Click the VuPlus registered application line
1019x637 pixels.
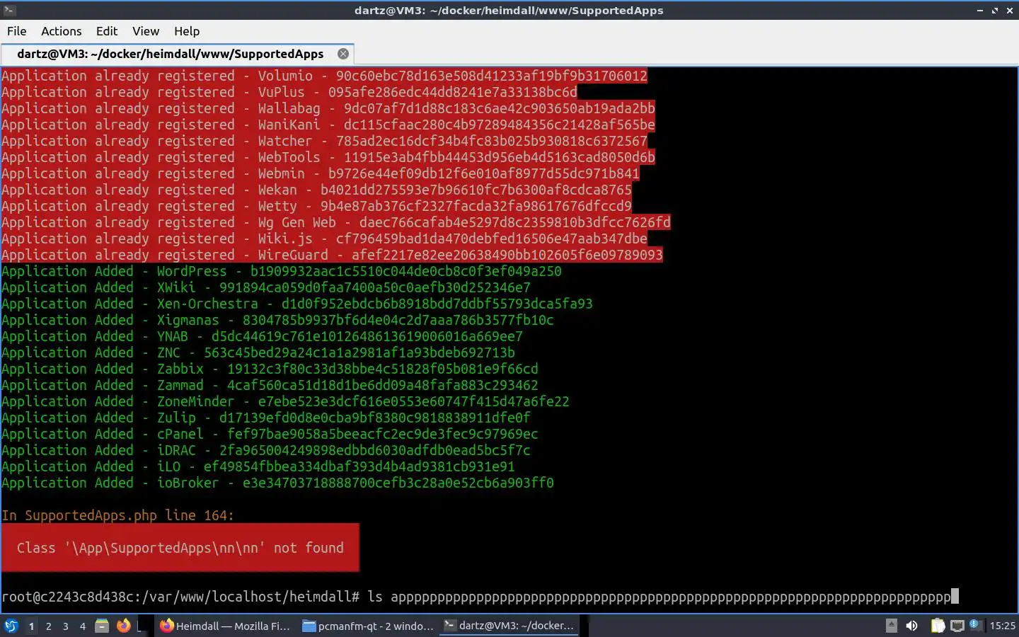pyautogui.click(x=289, y=92)
